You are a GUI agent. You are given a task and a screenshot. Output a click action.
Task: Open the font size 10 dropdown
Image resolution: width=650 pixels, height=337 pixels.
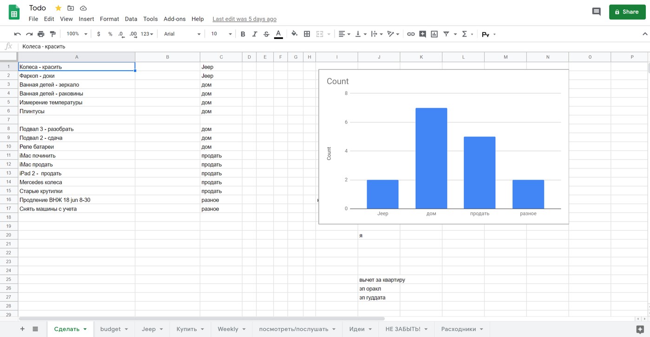pyautogui.click(x=221, y=34)
